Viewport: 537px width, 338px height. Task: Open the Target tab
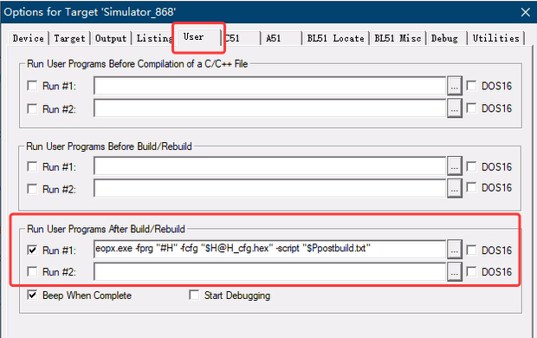[69, 38]
